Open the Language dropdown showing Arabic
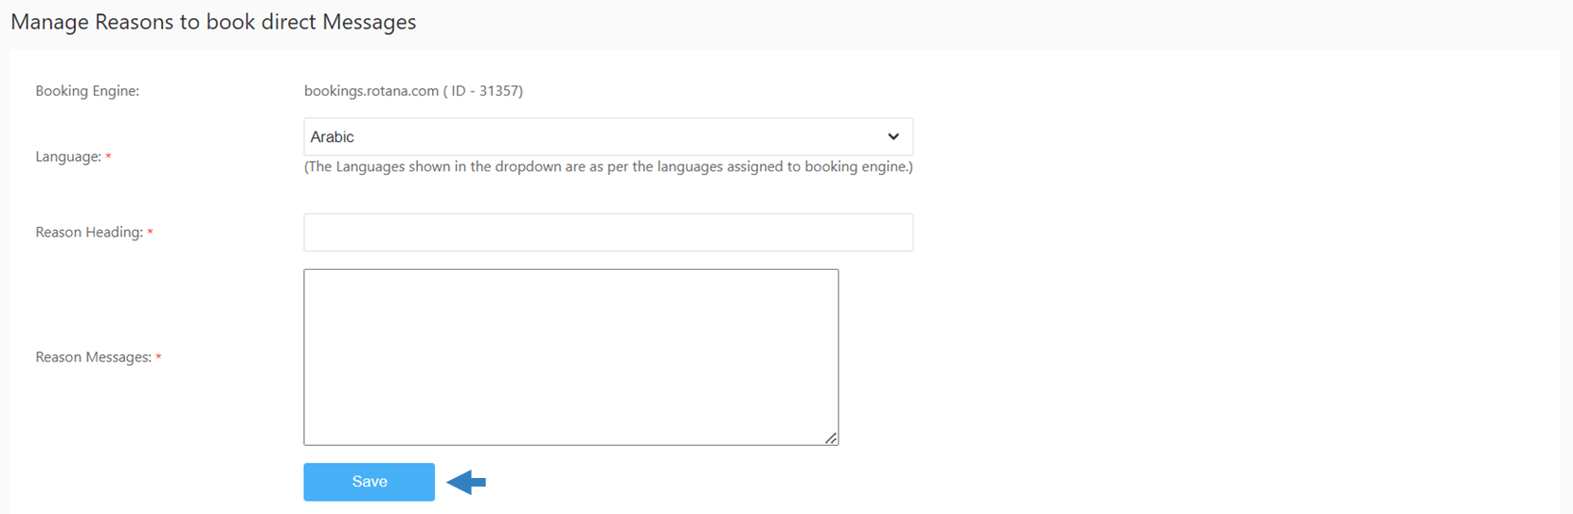The image size is (1573, 514). (608, 136)
